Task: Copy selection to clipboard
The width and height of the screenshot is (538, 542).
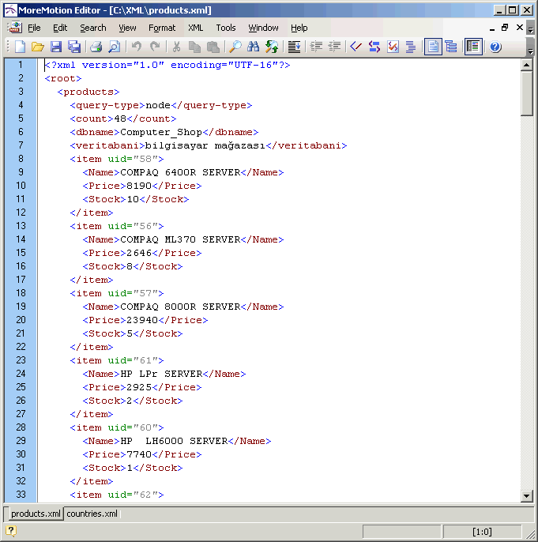Action: pos(195,47)
